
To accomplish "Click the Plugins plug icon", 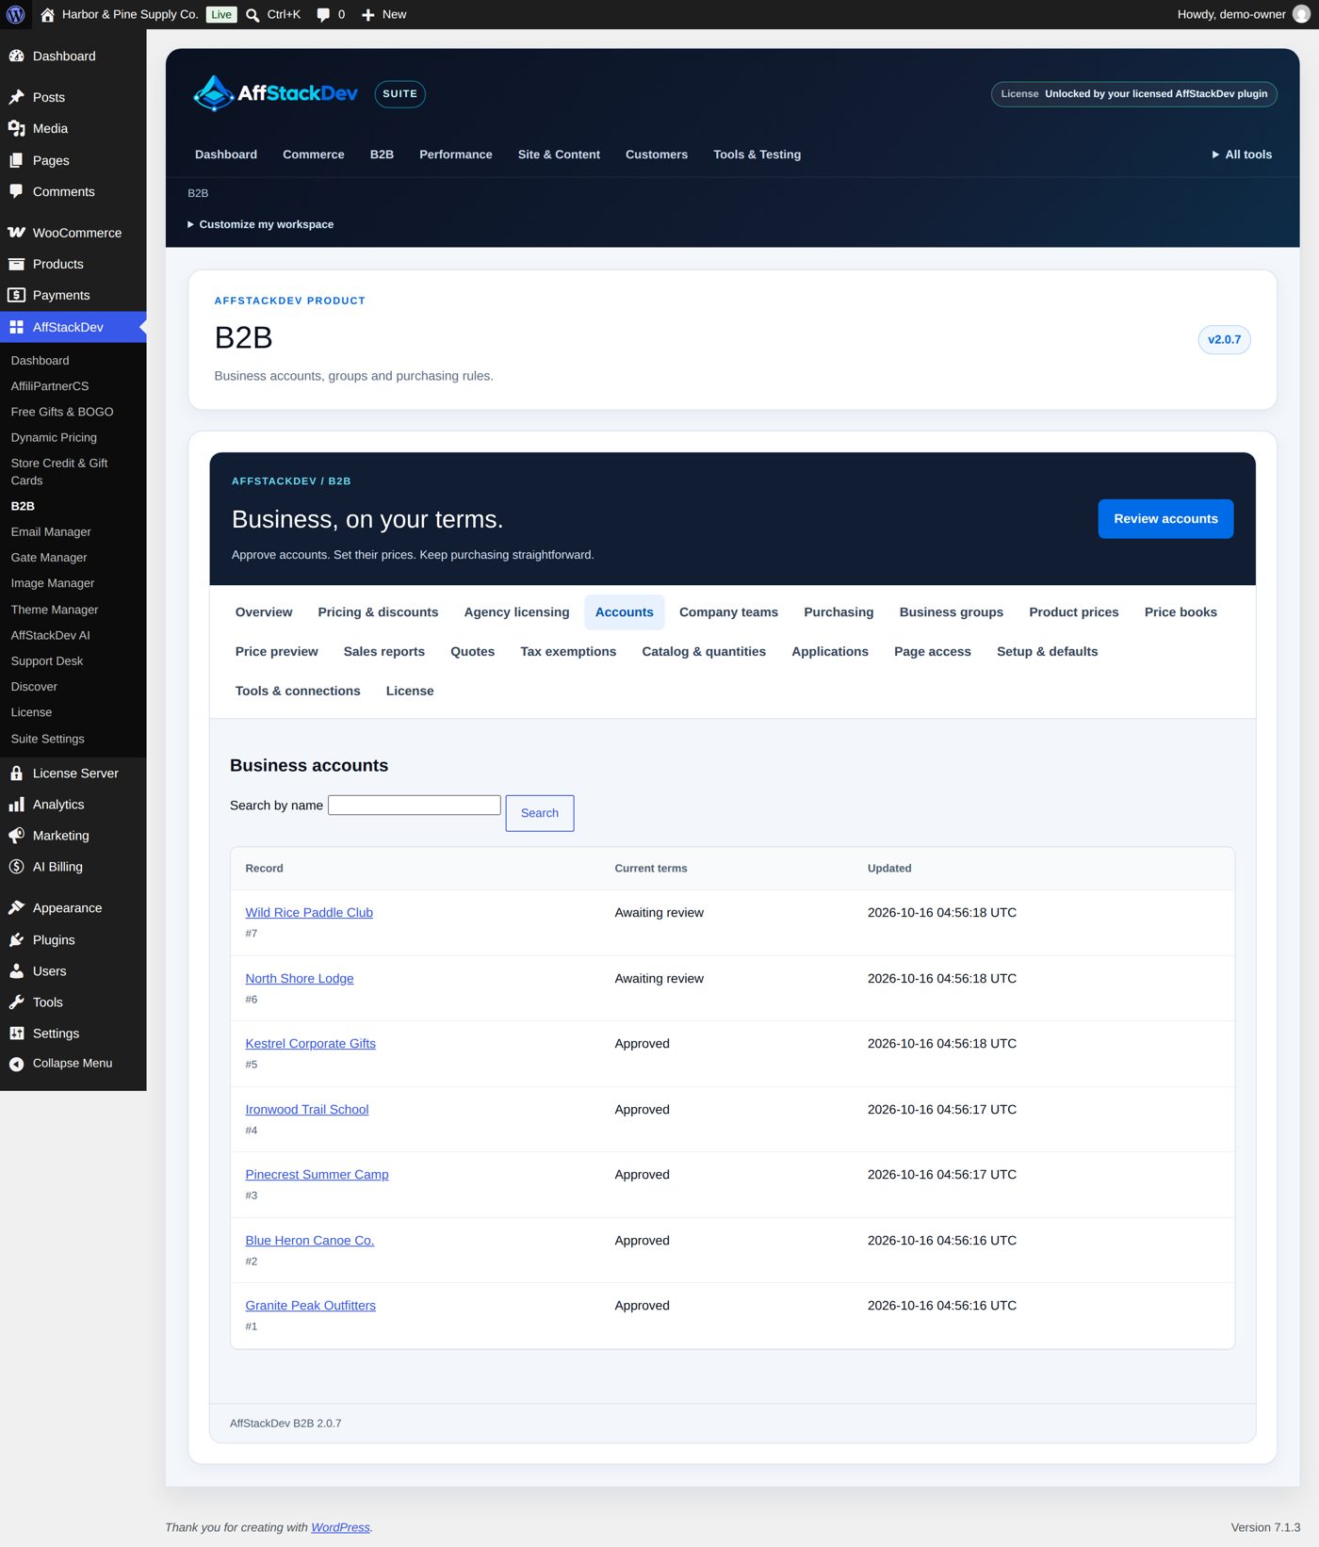I will click(x=16, y=940).
